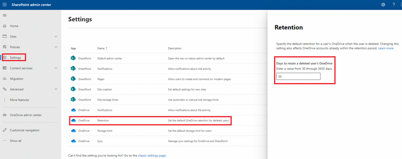Click the Retention panel heading
The height and width of the screenshot is (159, 402).
click(x=288, y=27)
